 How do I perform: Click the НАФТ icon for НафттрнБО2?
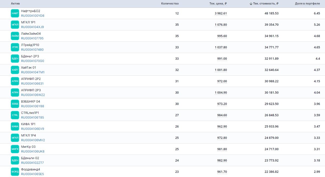point(15,13)
